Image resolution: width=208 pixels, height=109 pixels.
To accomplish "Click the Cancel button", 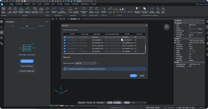I will 142,76.
